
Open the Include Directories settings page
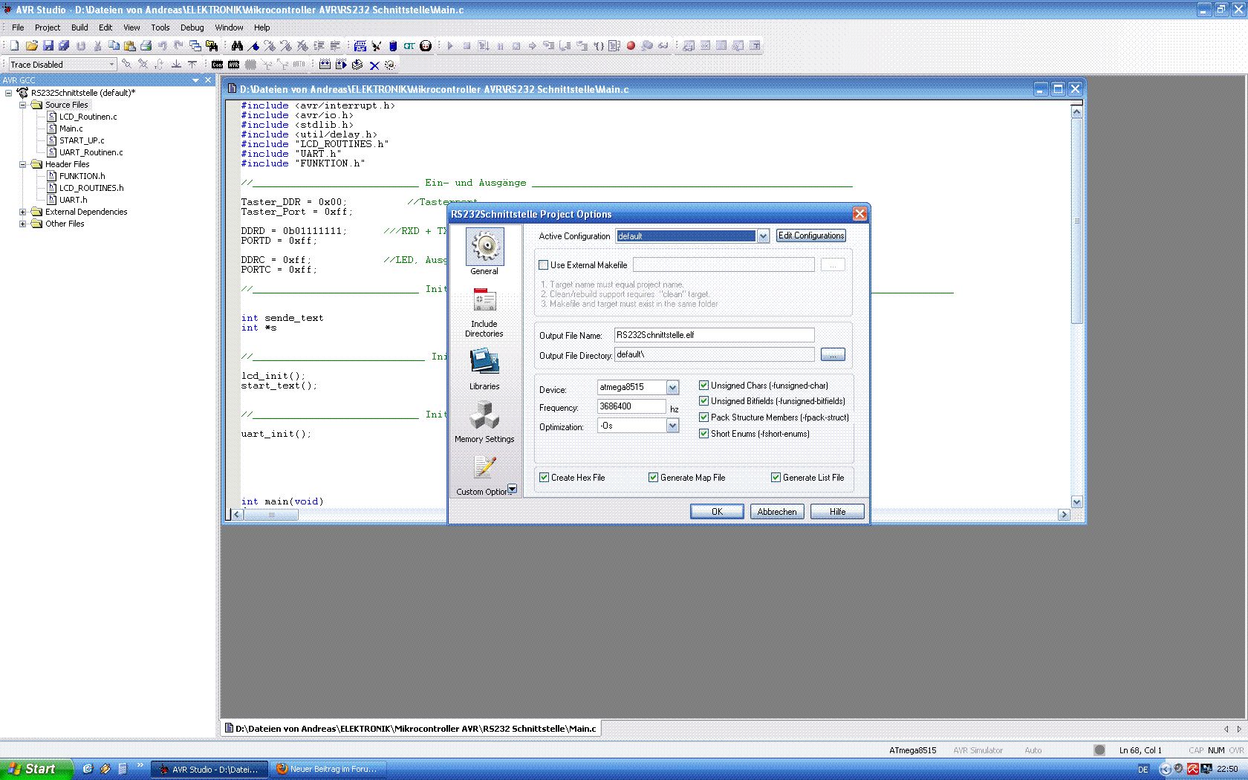click(x=484, y=313)
